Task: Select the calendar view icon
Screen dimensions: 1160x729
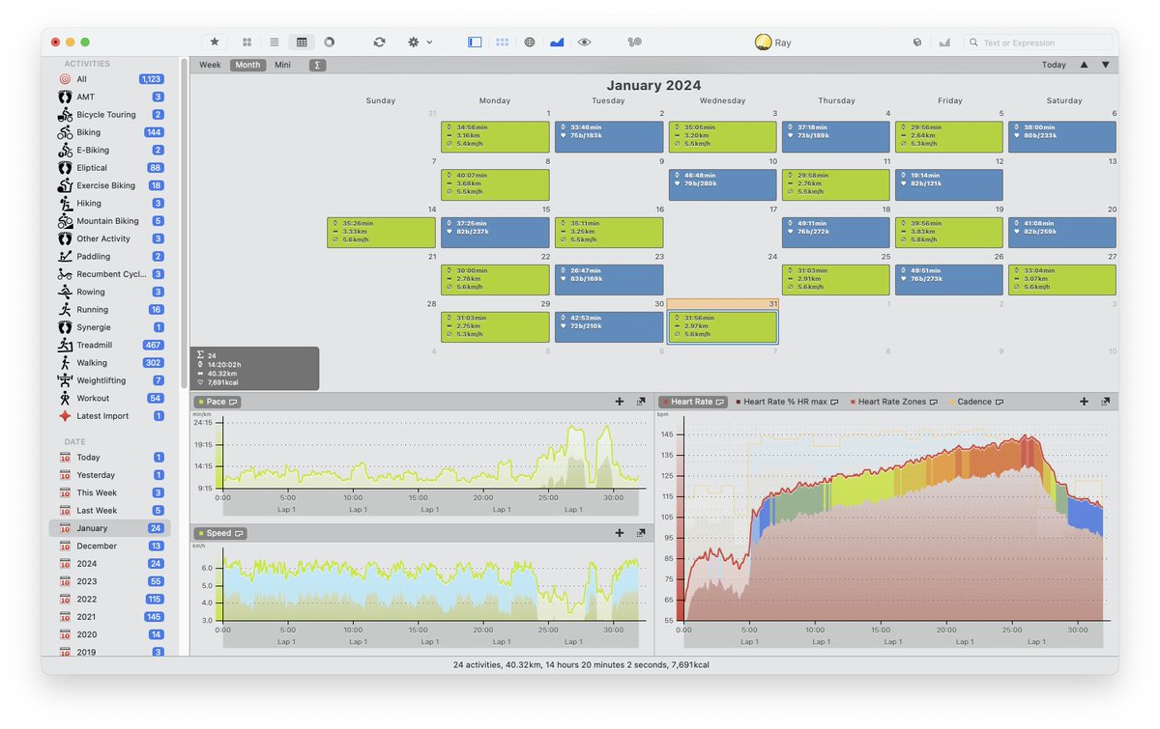Action: click(302, 42)
